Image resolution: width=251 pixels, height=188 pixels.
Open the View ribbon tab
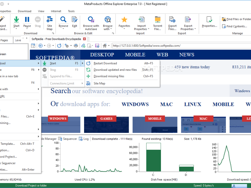41,11
